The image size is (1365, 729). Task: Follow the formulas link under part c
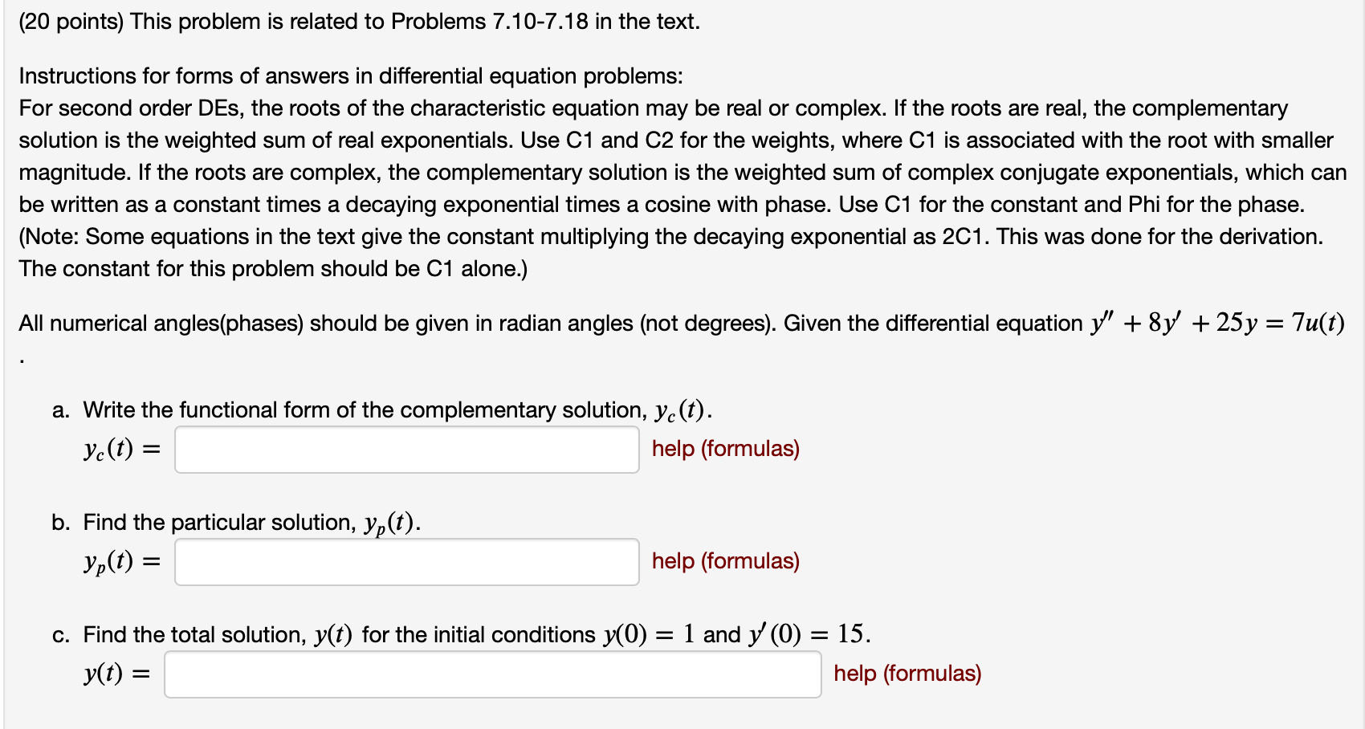tap(907, 674)
